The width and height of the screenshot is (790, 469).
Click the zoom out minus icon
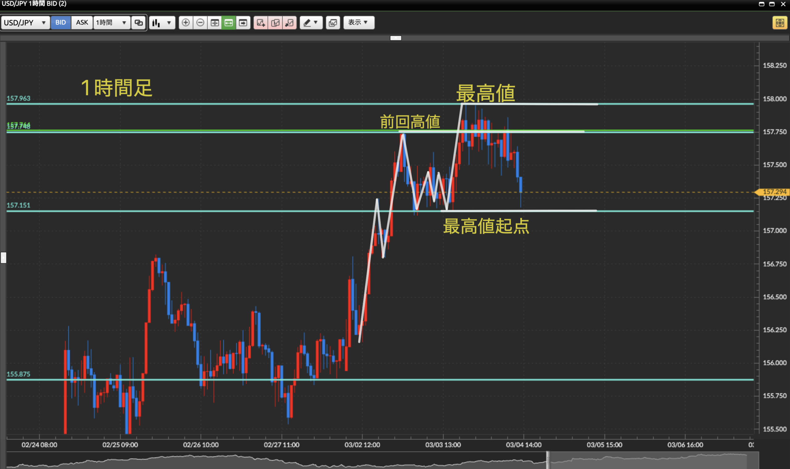(200, 23)
